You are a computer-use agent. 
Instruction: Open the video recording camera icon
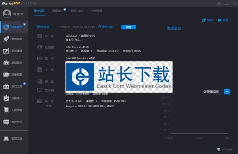6,74
